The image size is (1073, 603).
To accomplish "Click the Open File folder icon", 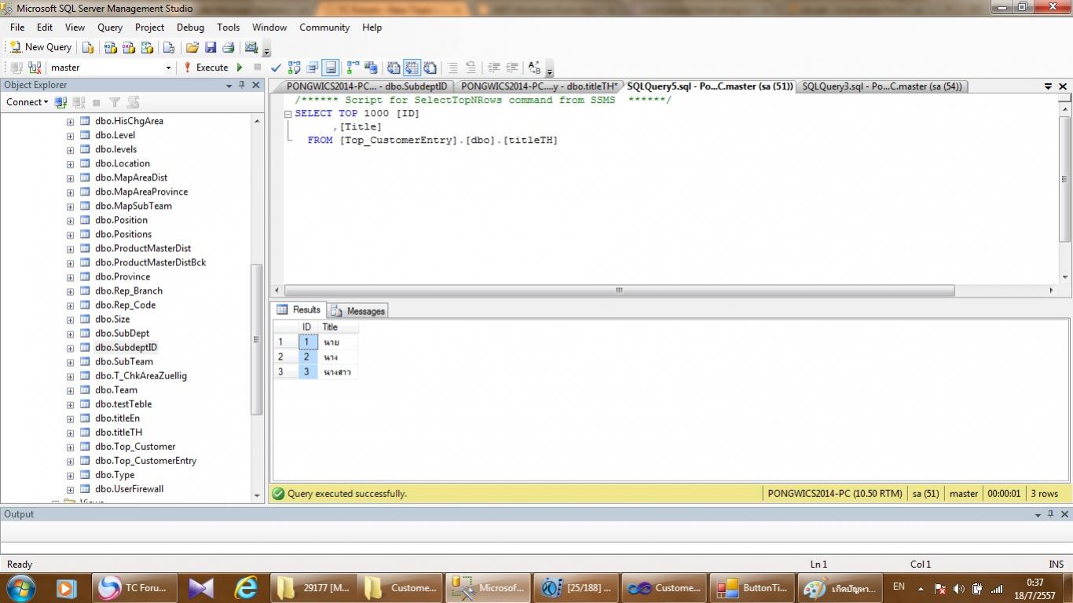I will tap(192, 47).
